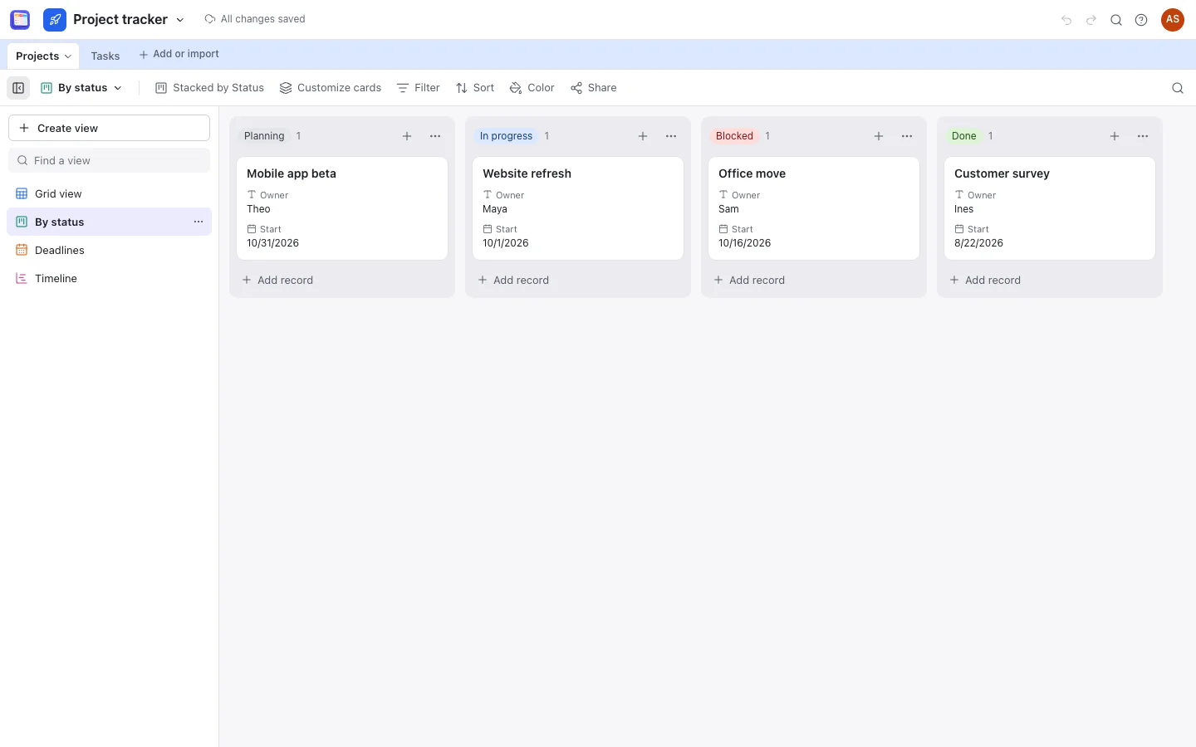Viewport: 1196px width, 747px height.
Task: Click the search records icon in toolbar
Action: point(1177,88)
